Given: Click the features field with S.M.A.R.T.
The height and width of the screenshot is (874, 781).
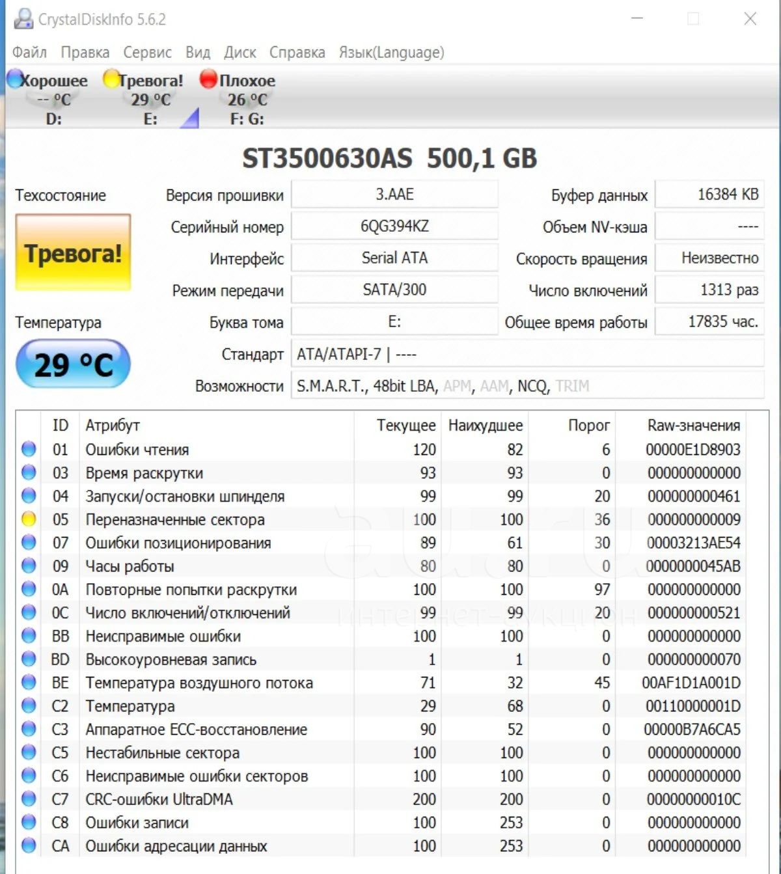Looking at the screenshot, I should click(x=527, y=385).
